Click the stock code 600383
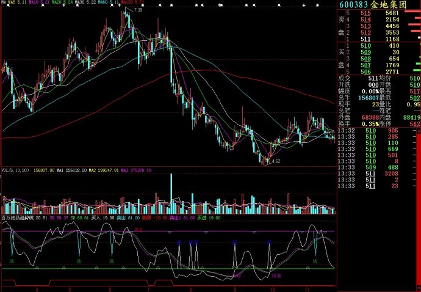421x292 pixels. (x=354, y=4)
